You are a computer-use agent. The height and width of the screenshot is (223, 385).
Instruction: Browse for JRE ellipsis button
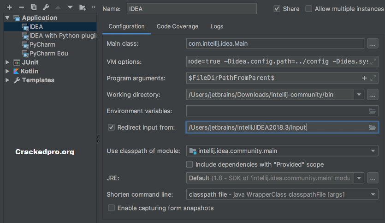pyautogui.click(x=373, y=178)
